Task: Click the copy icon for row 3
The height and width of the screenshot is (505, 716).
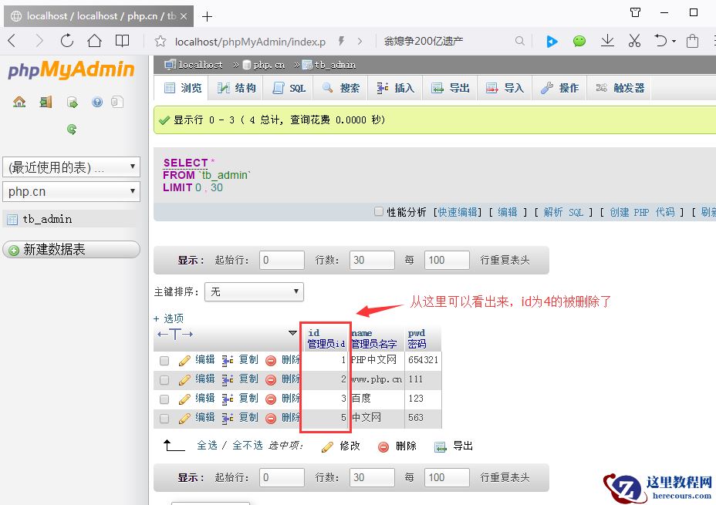Action: pyautogui.click(x=228, y=399)
